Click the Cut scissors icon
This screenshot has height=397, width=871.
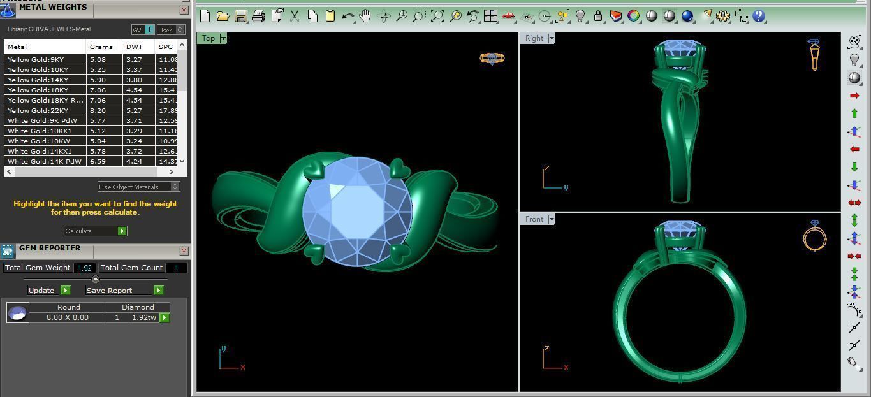point(295,17)
